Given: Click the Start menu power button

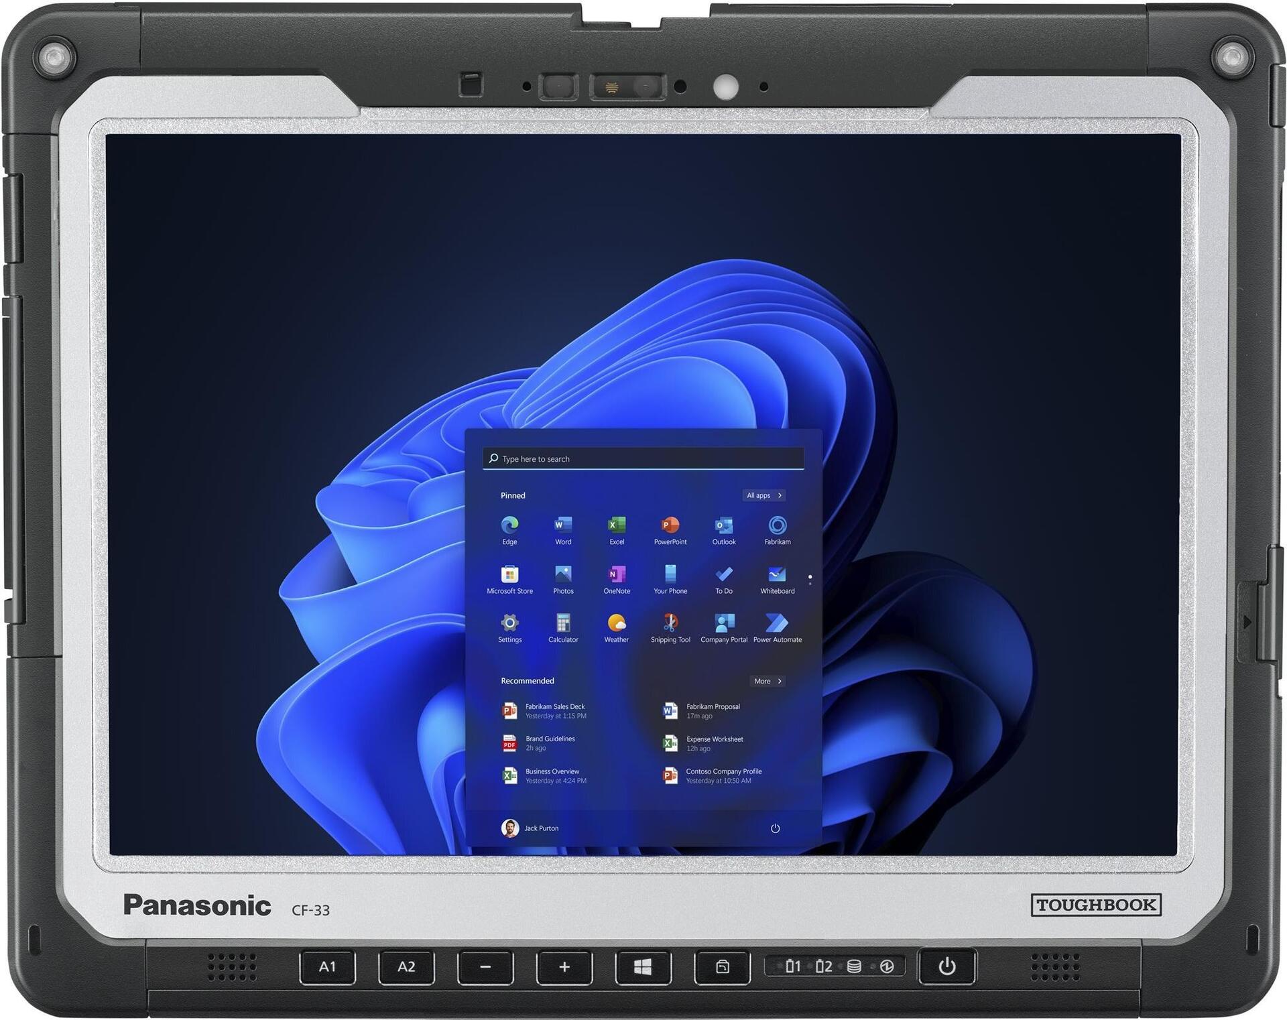Looking at the screenshot, I should point(775,828).
